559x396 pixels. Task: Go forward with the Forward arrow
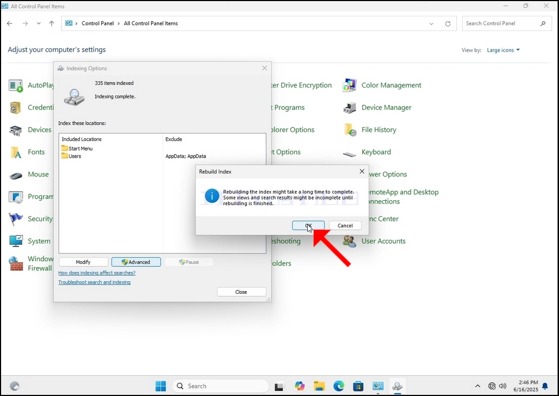click(25, 23)
